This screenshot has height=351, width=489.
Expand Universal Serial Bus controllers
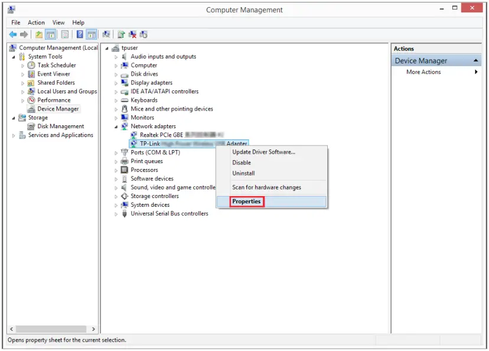click(x=117, y=214)
